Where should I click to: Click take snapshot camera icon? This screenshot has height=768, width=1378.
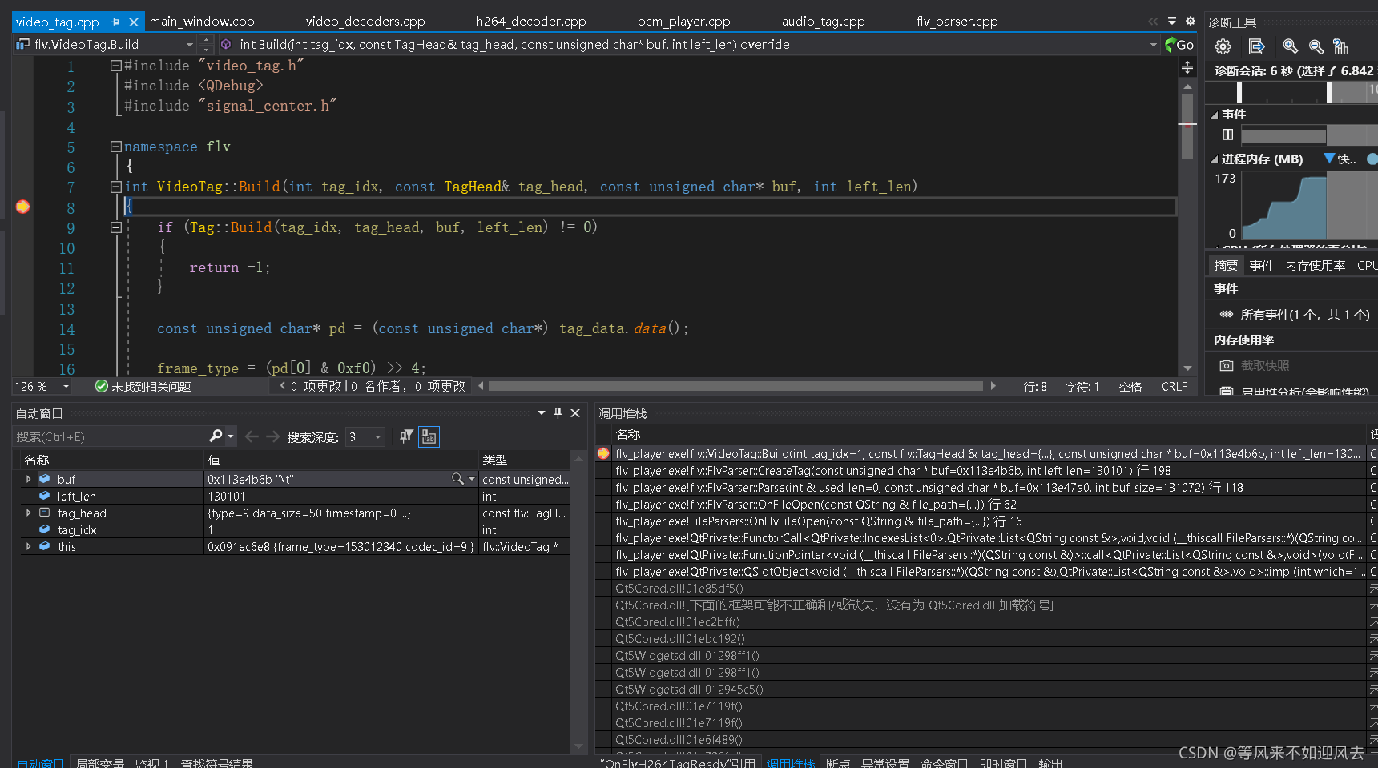1226,365
